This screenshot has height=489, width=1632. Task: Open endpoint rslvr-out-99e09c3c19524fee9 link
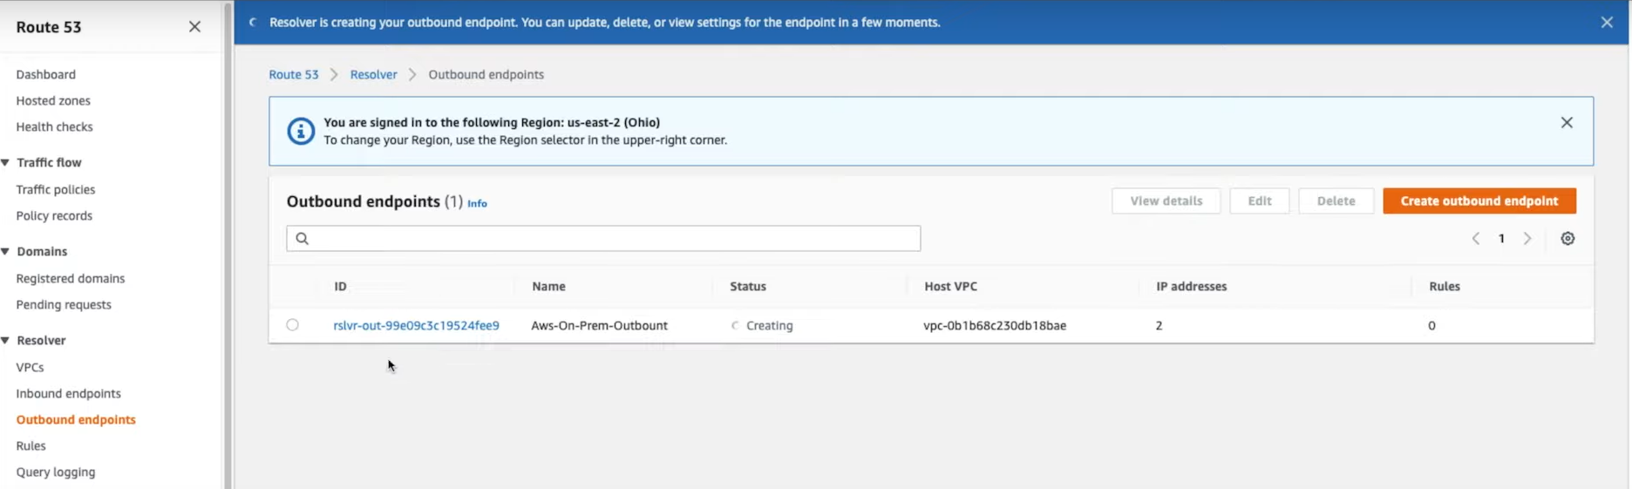pyautogui.click(x=416, y=326)
